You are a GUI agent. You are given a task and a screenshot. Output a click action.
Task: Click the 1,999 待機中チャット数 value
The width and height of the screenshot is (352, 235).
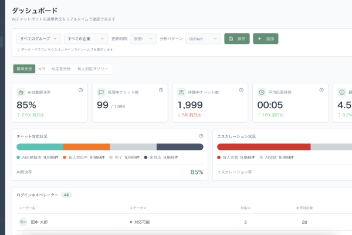(x=190, y=105)
